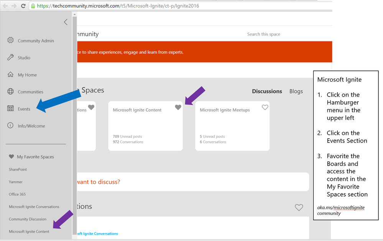
Task: Click the Communities globe icon
Action: point(10,91)
